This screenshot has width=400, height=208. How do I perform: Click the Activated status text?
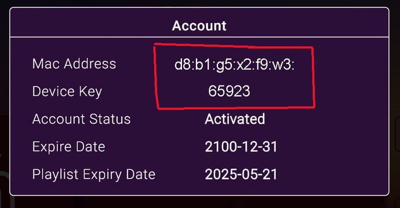point(235,119)
